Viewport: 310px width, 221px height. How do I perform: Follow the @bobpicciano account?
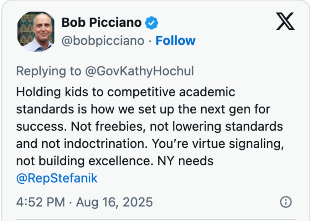pyautogui.click(x=175, y=41)
